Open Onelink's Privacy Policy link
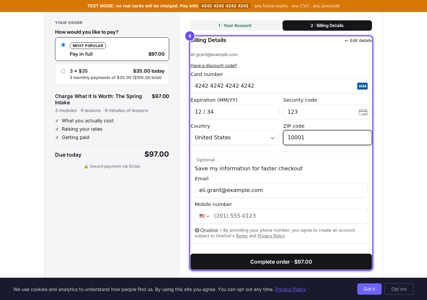The width and height of the screenshot is (427, 300). pos(271,236)
